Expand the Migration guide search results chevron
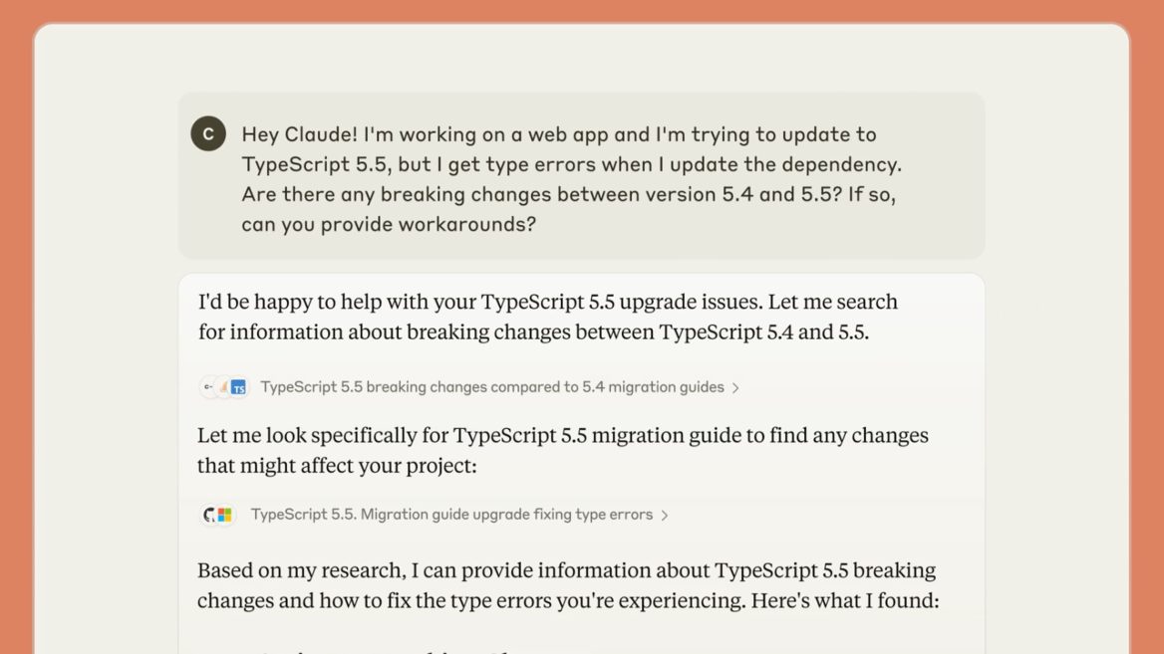The width and height of the screenshot is (1164, 654). [665, 516]
